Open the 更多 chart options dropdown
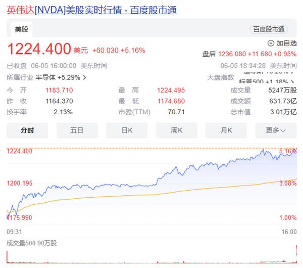303x268 pixels. tap(276, 130)
